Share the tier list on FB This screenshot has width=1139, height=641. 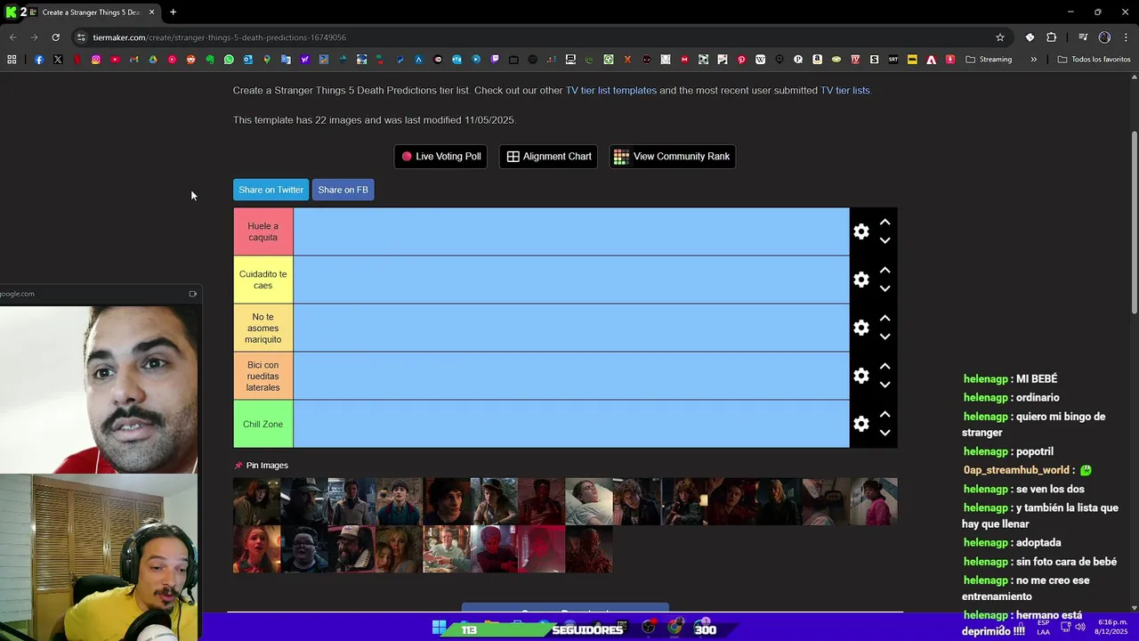[x=343, y=190]
